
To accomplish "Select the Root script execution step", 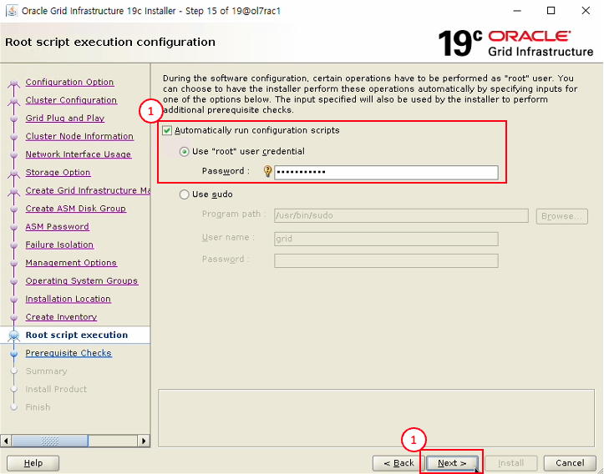I will point(77,335).
